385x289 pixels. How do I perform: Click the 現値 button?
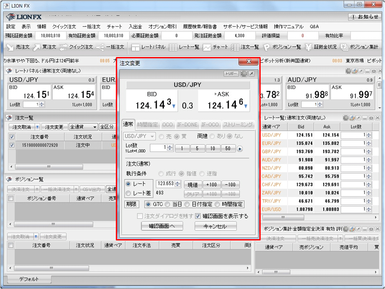pos(193,185)
